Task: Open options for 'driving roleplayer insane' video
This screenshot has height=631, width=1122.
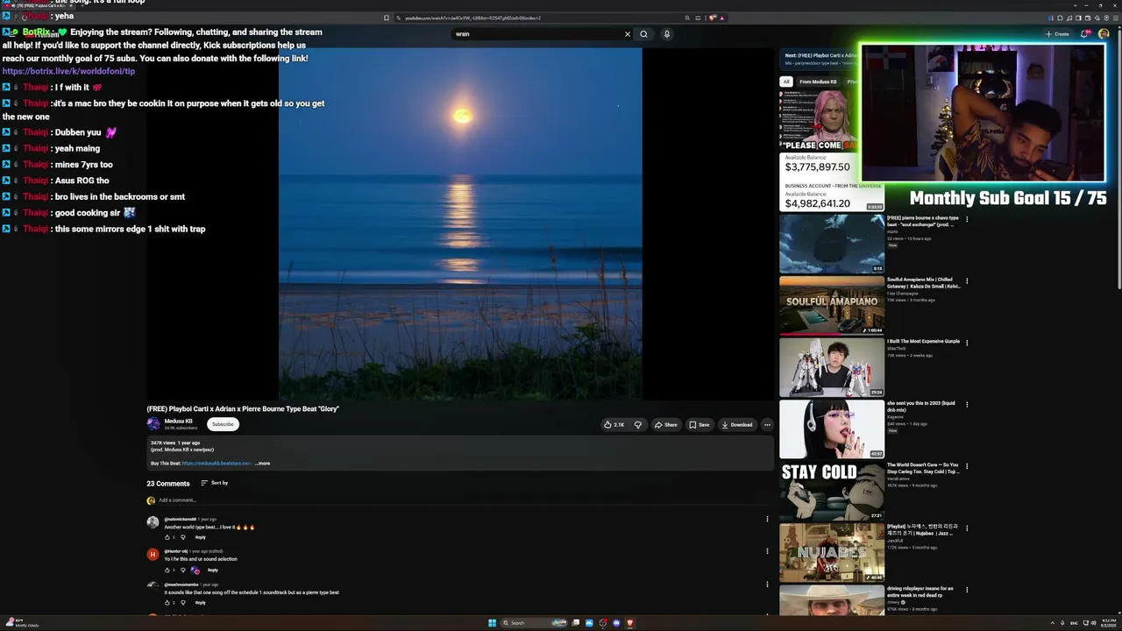Action: 967,590
